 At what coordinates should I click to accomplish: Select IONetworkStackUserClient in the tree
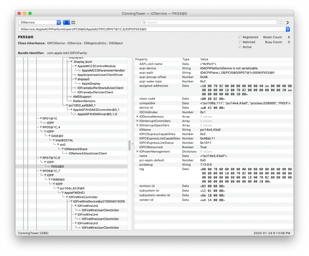tap(88, 154)
